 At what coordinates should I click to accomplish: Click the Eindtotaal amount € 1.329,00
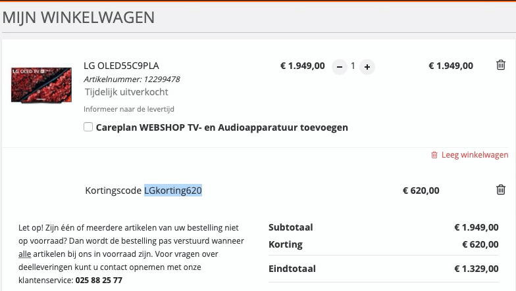pos(476,269)
